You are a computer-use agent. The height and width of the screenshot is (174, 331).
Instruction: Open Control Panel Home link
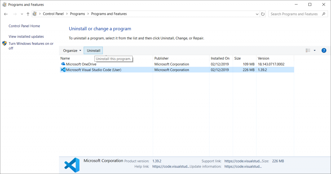click(x=24, y=26)
